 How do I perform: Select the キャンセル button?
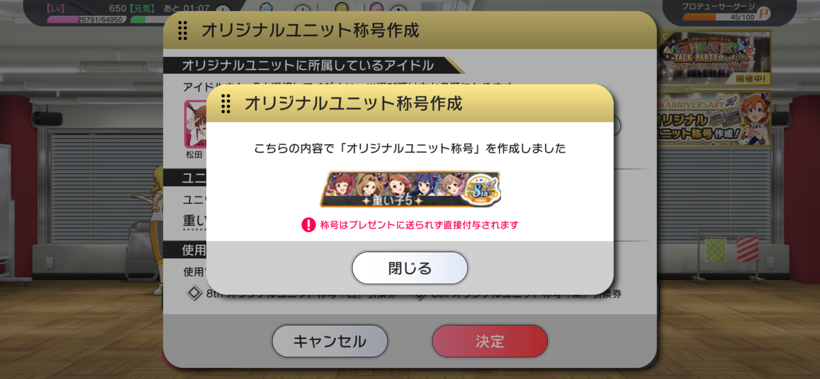click(x=330, y=341)
